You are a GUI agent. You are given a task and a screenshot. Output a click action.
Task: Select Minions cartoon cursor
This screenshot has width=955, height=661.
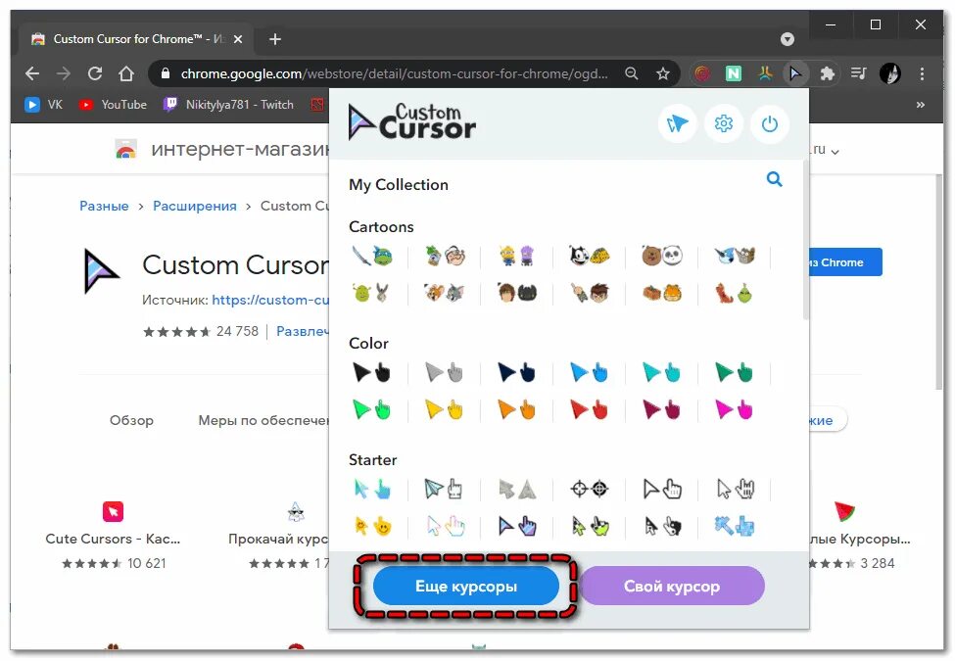[516, 257]
